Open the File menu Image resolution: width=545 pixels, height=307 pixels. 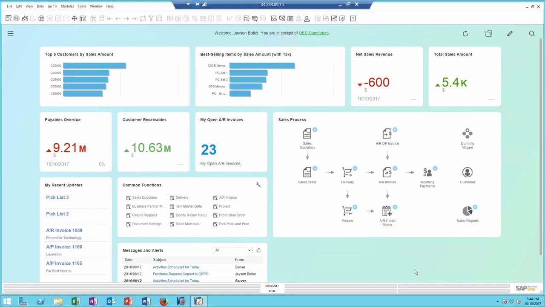[x=9, y=6]
